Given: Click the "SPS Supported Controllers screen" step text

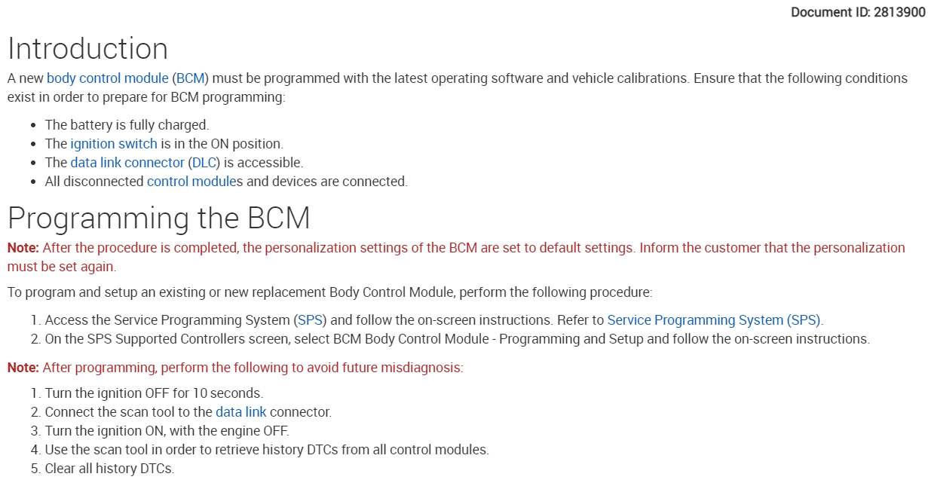Looking at the screenshot, I should (x=457, y=339).
